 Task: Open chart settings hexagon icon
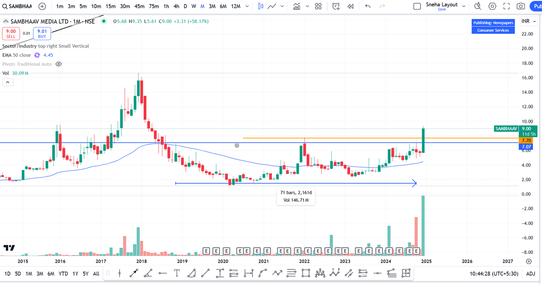pos(492,6)
